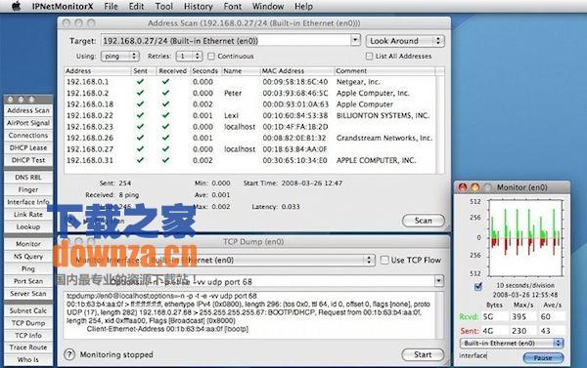
Task: Open Built-in Ethernet popup in Monitor window
Action: (511, 343)
